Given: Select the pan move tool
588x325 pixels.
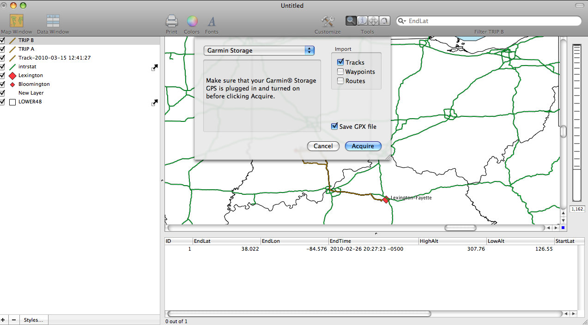Looking at the screenshot, I should coord(374,21).
